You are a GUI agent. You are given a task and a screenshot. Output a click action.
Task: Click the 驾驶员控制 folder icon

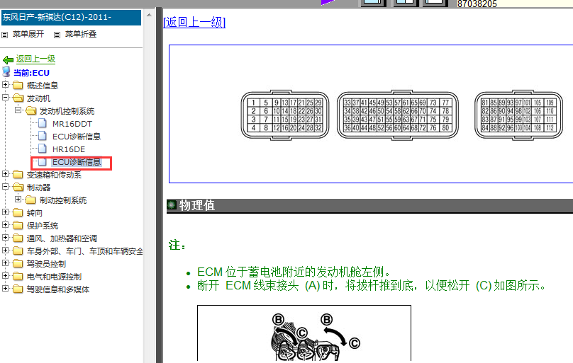pos(18,263)
